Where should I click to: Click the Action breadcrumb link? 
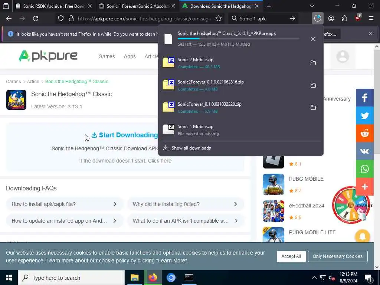pyautogui.click(x=33, y=81)
